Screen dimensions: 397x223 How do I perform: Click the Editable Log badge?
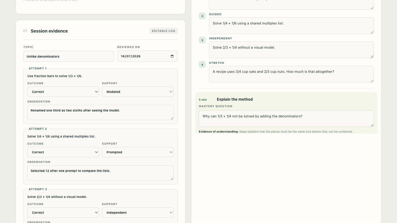(163, 31)
